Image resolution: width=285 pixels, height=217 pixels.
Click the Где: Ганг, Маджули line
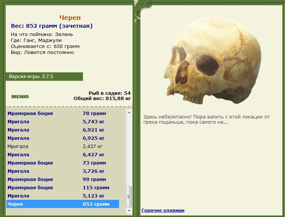tap(36, 40)
